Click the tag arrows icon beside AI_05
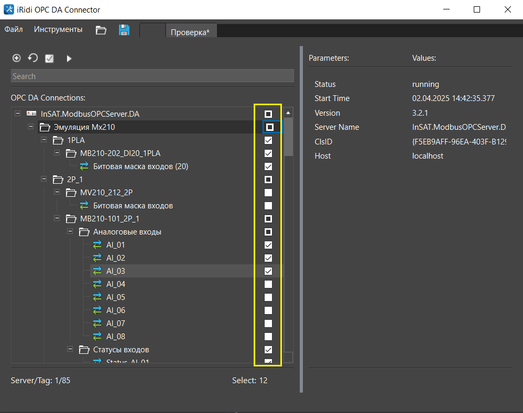This screenshot has width=523, height=413. tap(97, 297)
